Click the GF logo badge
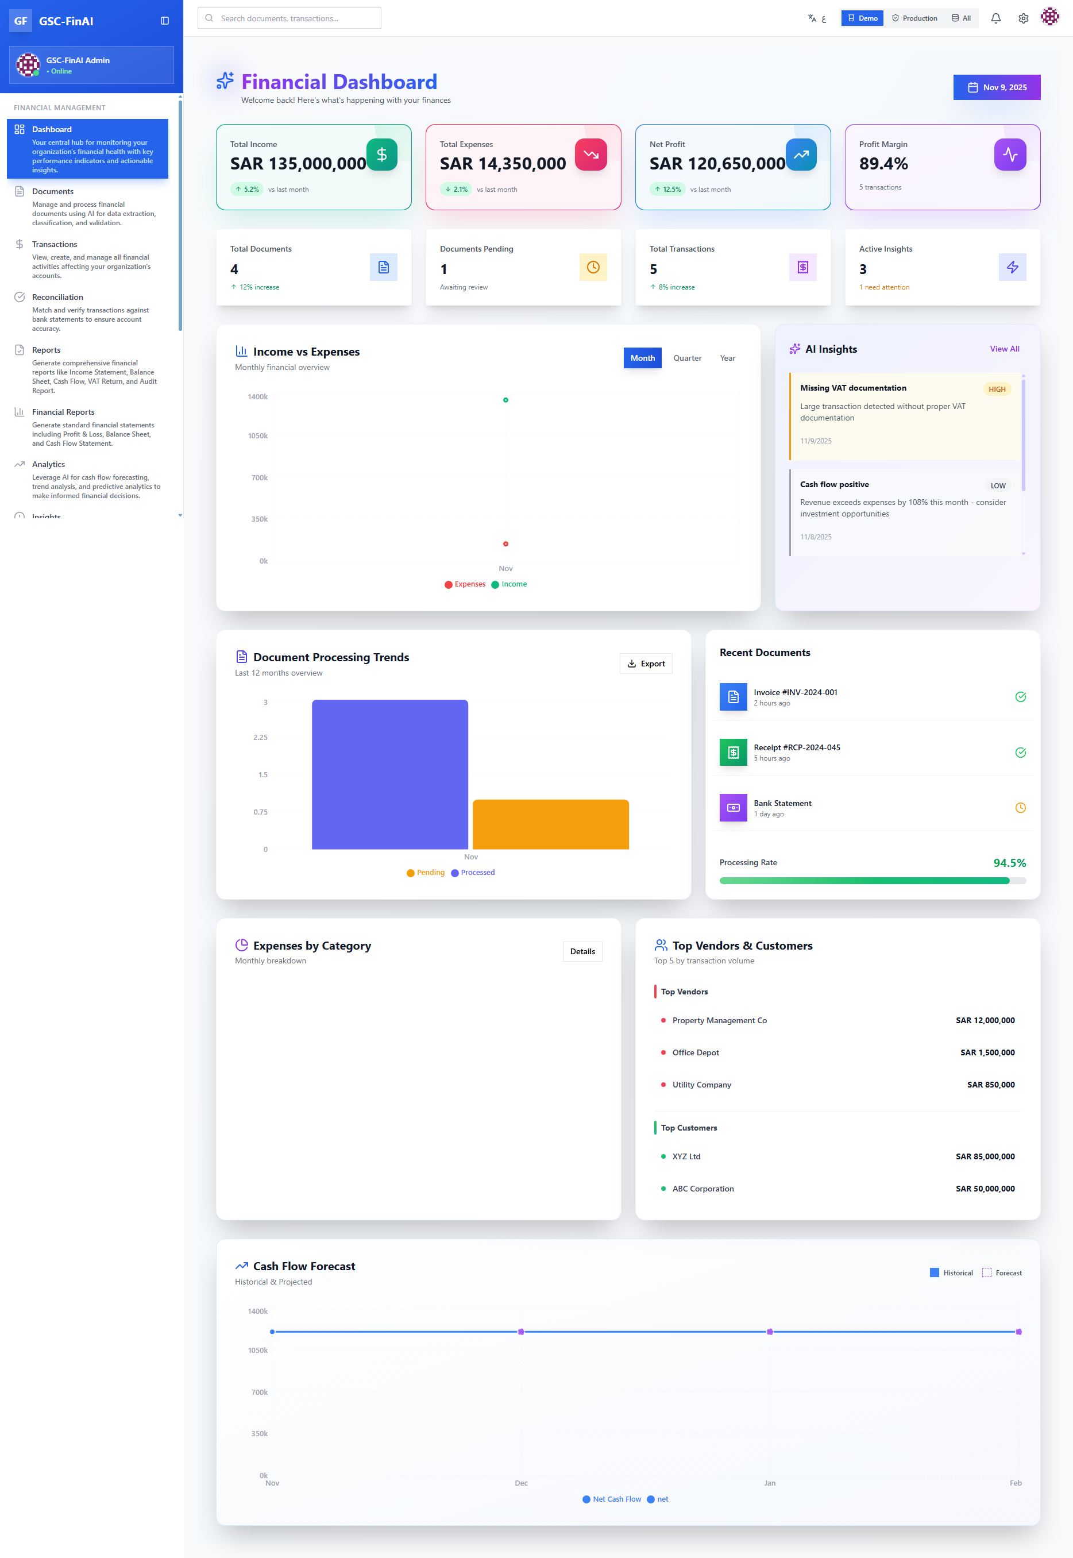 pyautogui.click(x=21, y=21)
